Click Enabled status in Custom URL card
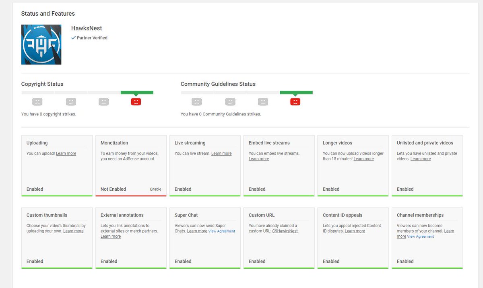The width and height of the screenshot is (483, 288). tap(257, 261)
